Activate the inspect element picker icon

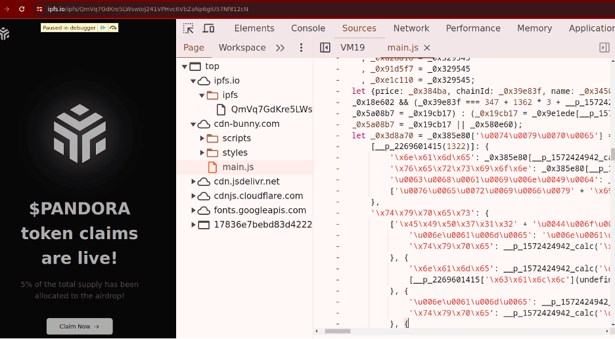(189, 28)
